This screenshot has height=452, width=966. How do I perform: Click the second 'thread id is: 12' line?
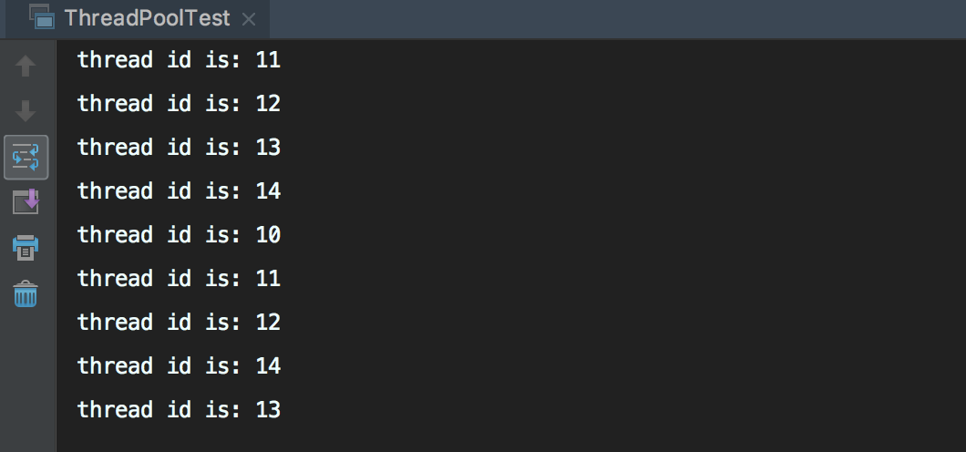coord(179,323)
